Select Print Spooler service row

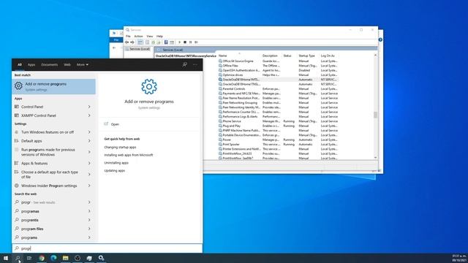click(278, 145)
